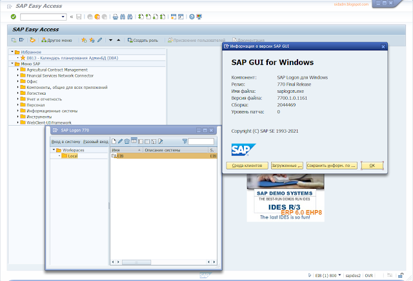Click the filter funnel icon in SAP Logon
Screen dimensions: 413x281
[x=185, y=141]
